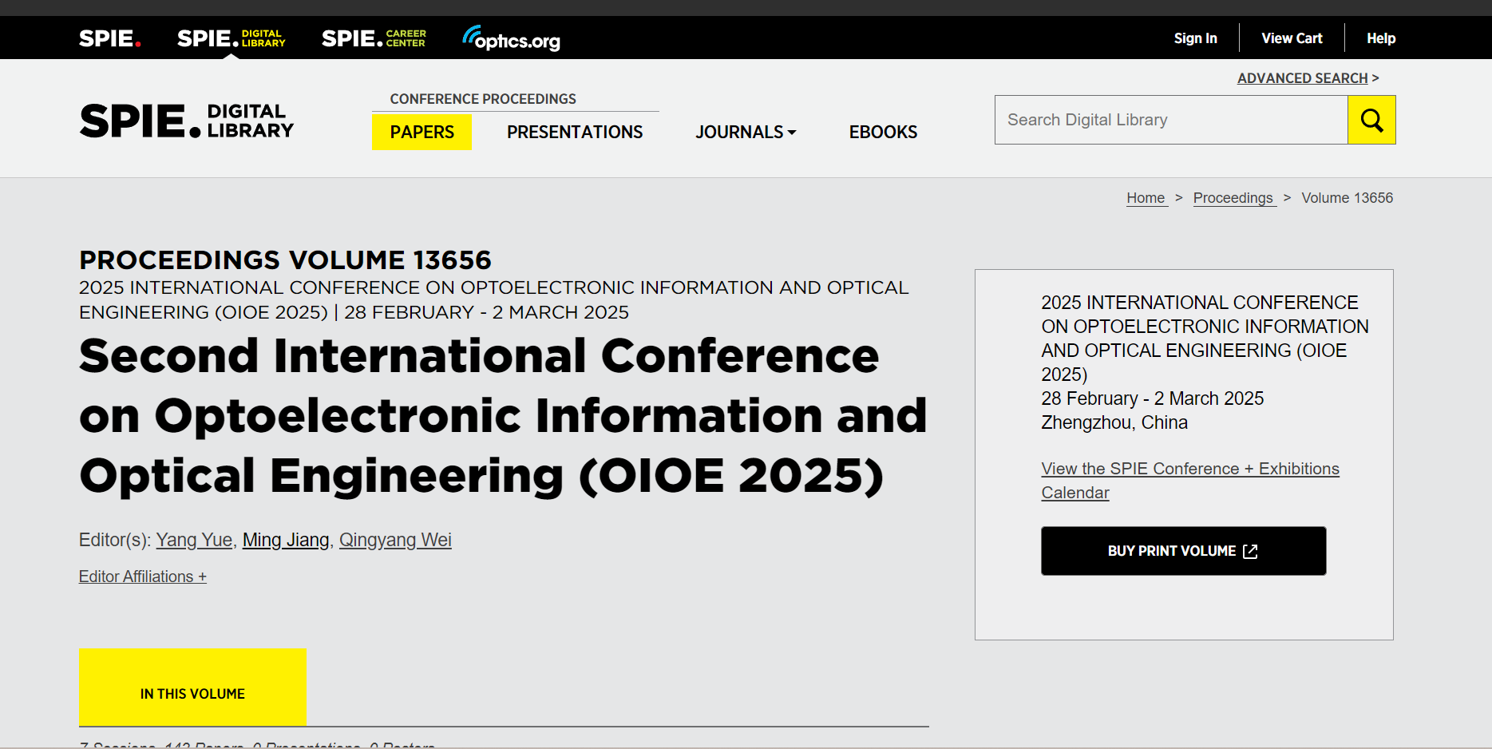
Task: Click Sign In in the top bar
Action: tap(1195, 38)
